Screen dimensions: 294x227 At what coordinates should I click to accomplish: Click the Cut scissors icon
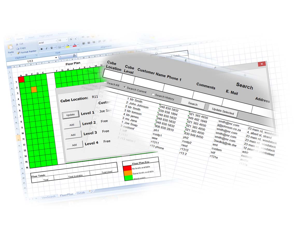(17, 44)
